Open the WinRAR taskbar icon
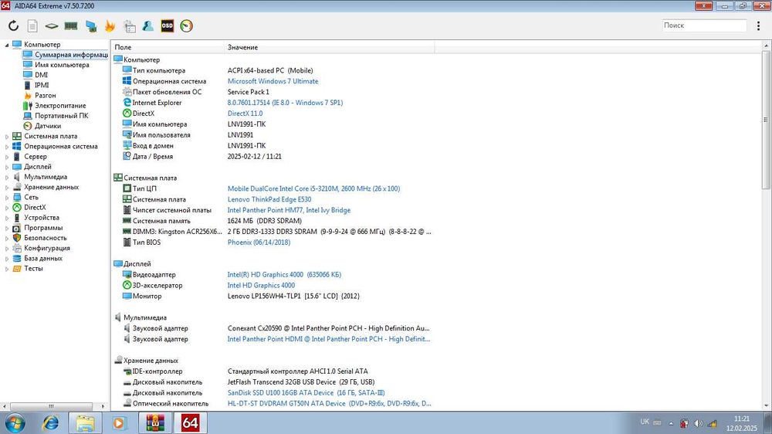 click(x=155, y=423)
